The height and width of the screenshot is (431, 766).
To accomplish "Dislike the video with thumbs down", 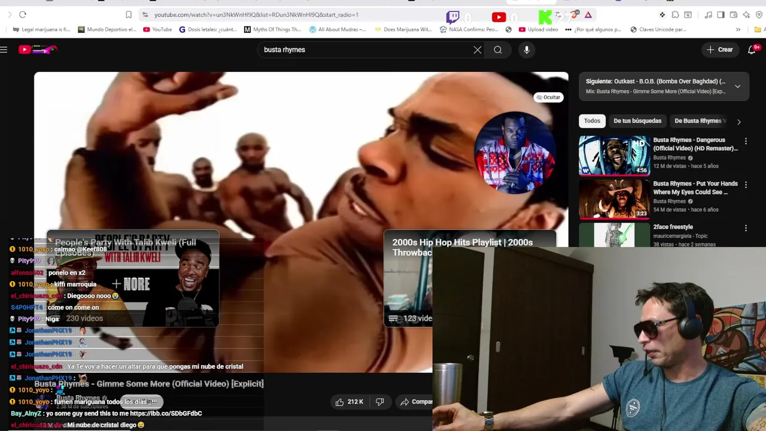I will [379, 402].
